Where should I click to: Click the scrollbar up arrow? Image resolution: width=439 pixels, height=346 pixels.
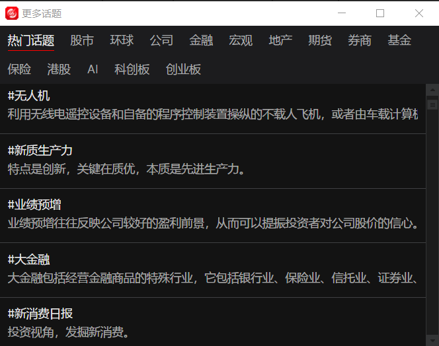pyautogui.click(x=432, y=90)
